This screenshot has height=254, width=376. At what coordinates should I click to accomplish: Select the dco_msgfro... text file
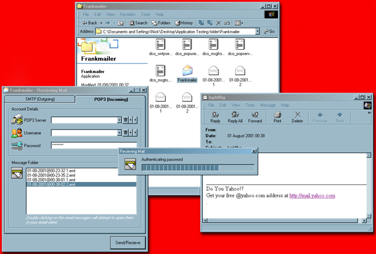213,47
